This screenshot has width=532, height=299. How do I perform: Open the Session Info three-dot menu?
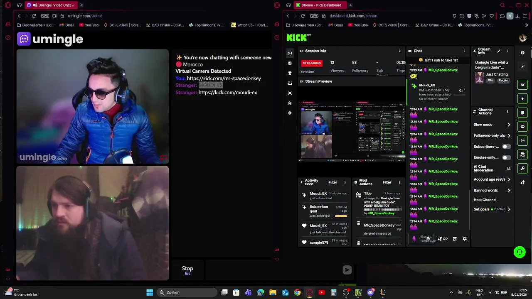[x=399, y=51]
